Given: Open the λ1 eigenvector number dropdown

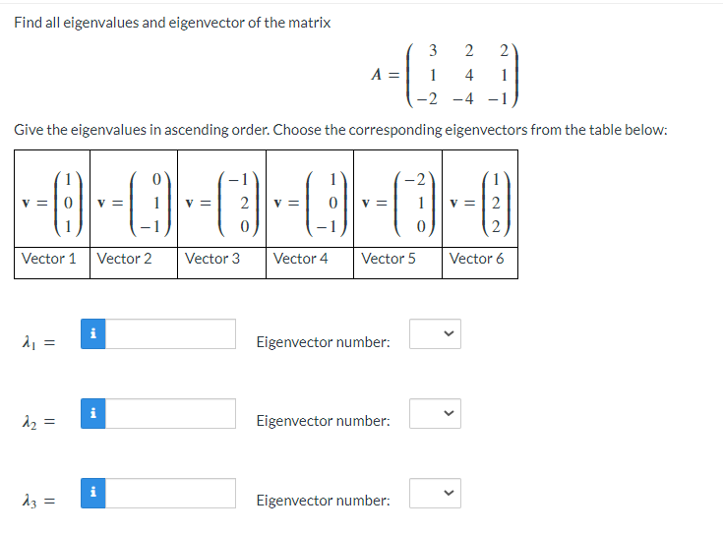Looking at the screenshot, I should coord(435,333).
